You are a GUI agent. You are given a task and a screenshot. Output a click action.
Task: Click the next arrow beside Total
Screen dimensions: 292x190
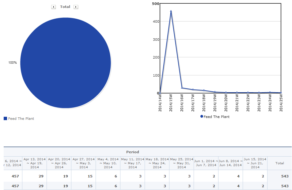76,7
